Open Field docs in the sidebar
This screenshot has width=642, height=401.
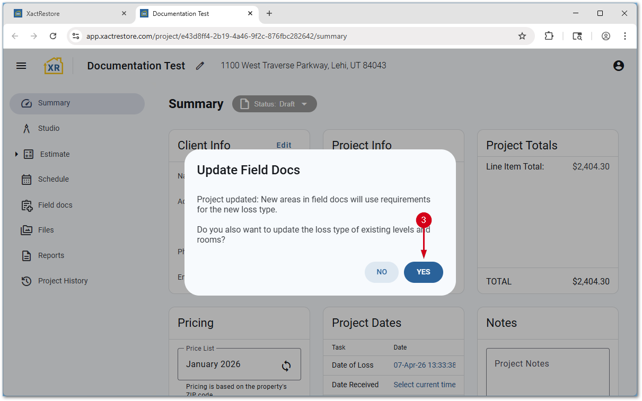pos(55,205)
